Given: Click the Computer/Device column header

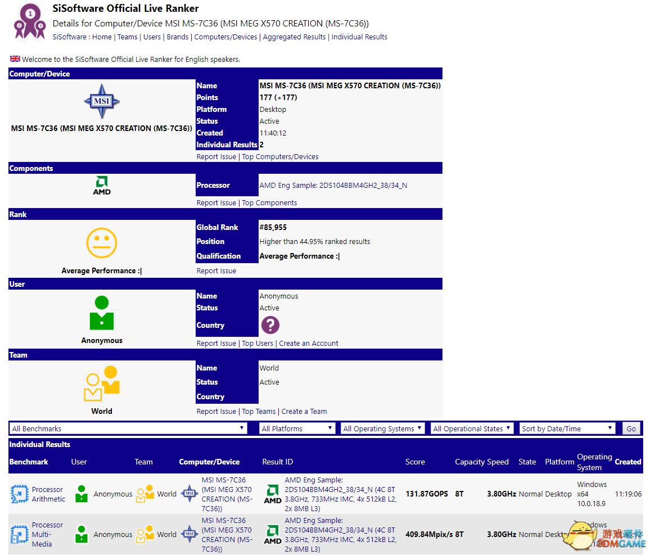Looking at the screenshot, I should [x=209, y=462].
